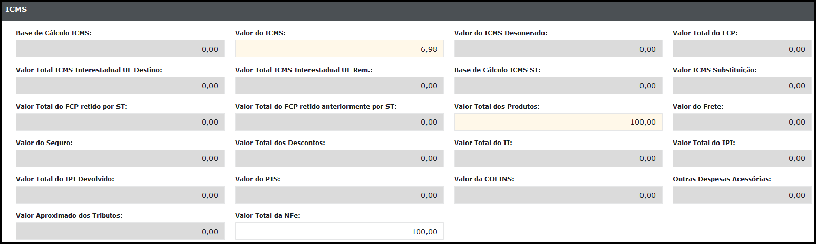
Task: Focus the Valor da COFINS field
Action: 558,195
